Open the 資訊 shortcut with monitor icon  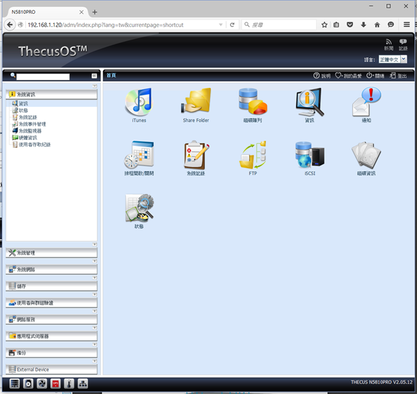coord(309,102)
